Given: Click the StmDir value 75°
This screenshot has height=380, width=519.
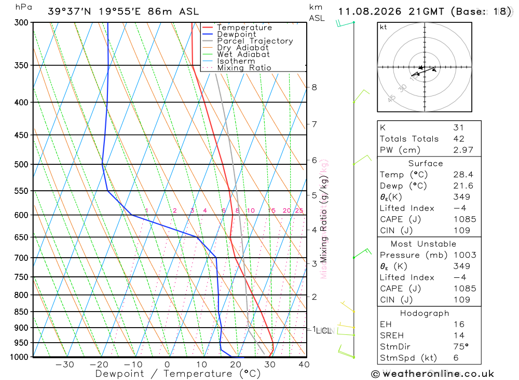Looking at the screenshot, I should (x=461, y=347).
